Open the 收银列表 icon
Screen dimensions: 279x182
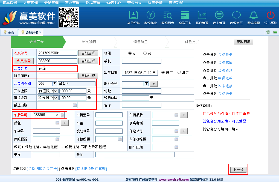coord(168,15)
